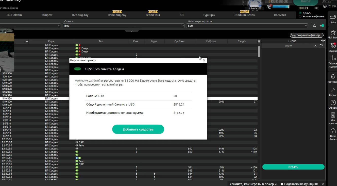Open the filter funnel options icon

314,26
